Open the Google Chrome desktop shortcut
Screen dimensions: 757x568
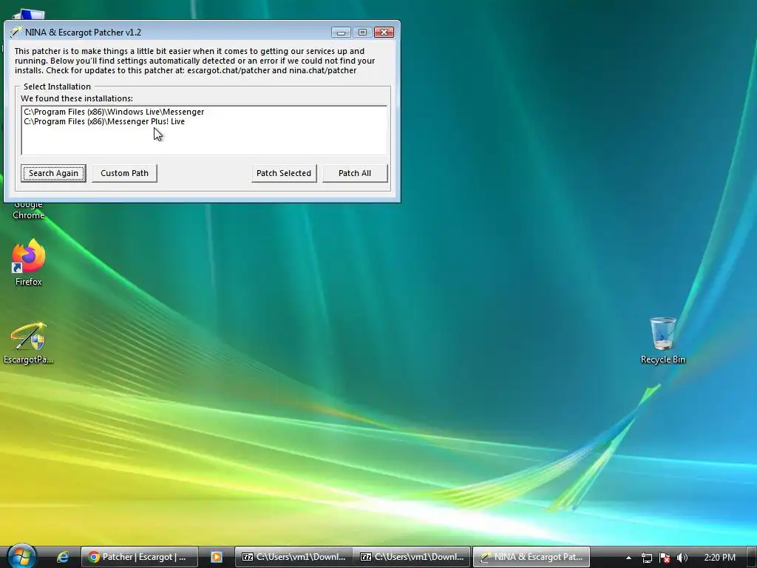(x=29, y=210)
